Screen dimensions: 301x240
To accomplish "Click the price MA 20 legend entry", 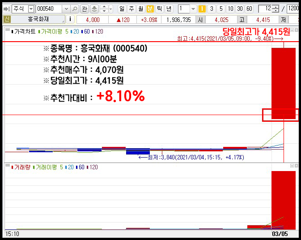I will click(75, 31).
